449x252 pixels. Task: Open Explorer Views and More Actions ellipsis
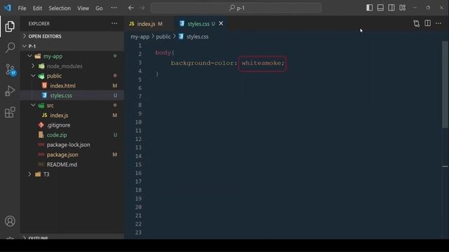click(114, 23)
